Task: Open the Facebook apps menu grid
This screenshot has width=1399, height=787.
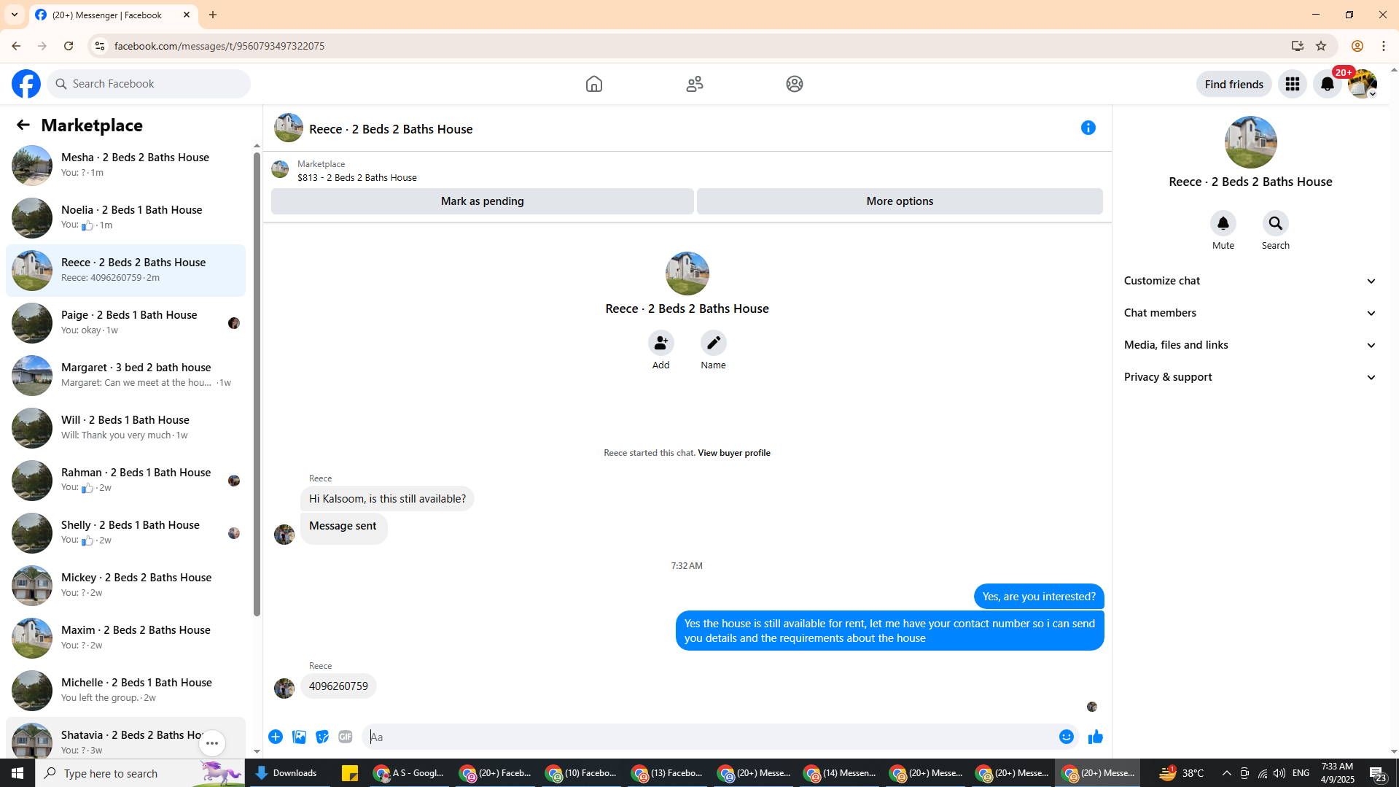Action: click(x=1293, y=84)
